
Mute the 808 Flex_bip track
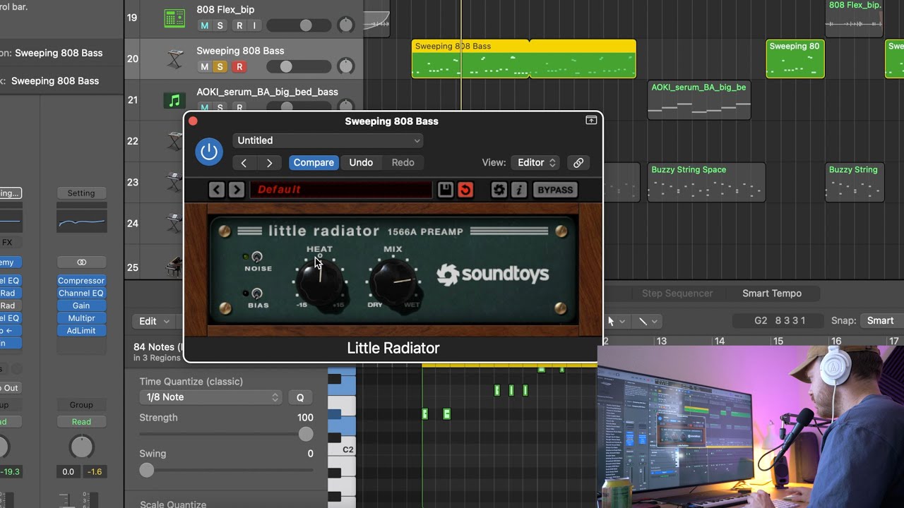point(204,25)
